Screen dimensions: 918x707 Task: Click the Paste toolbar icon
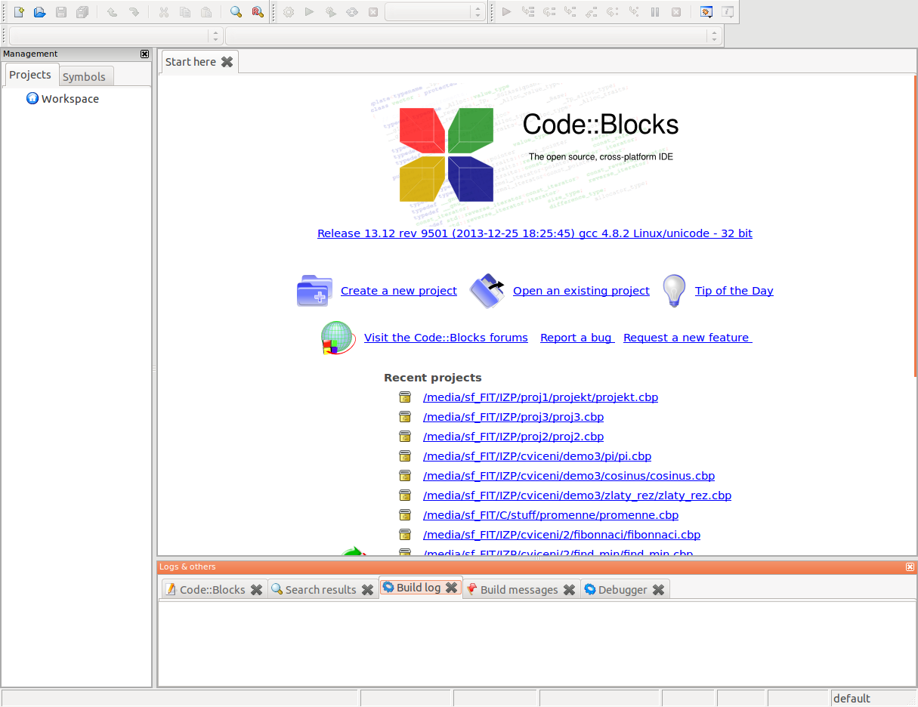point(206,12)
